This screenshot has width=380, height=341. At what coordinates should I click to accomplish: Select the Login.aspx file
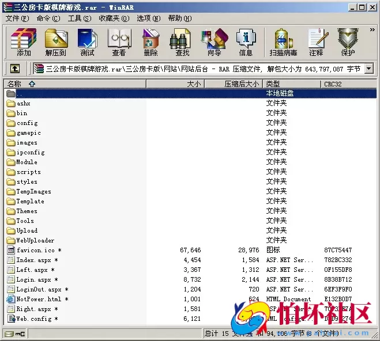click(x=32, y=279)
